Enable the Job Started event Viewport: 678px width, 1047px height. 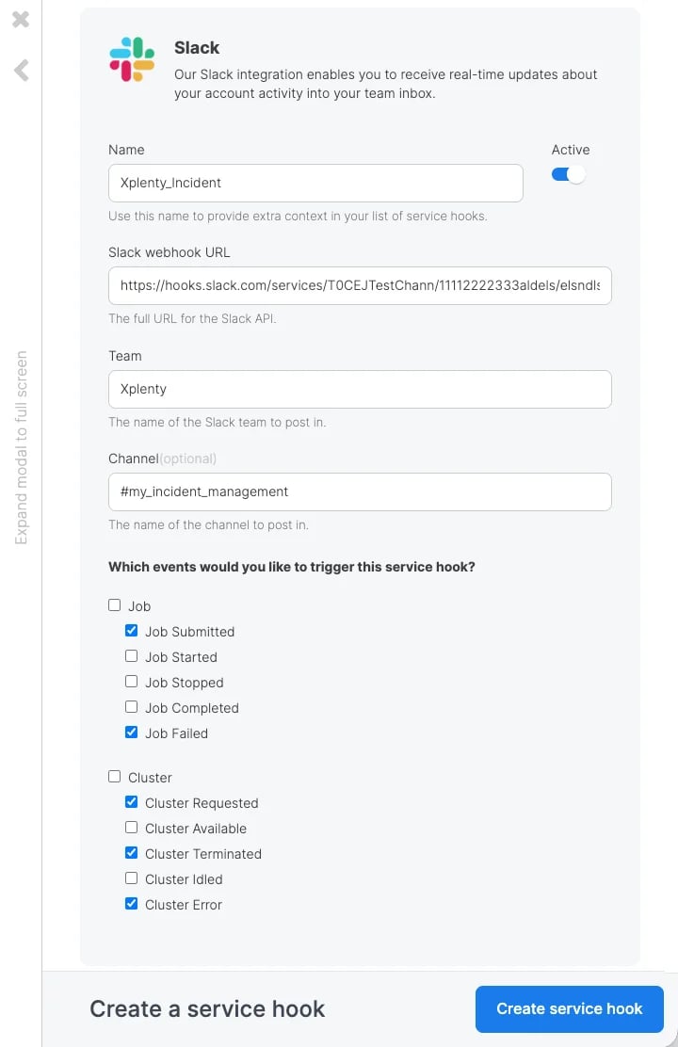[132, 655]
